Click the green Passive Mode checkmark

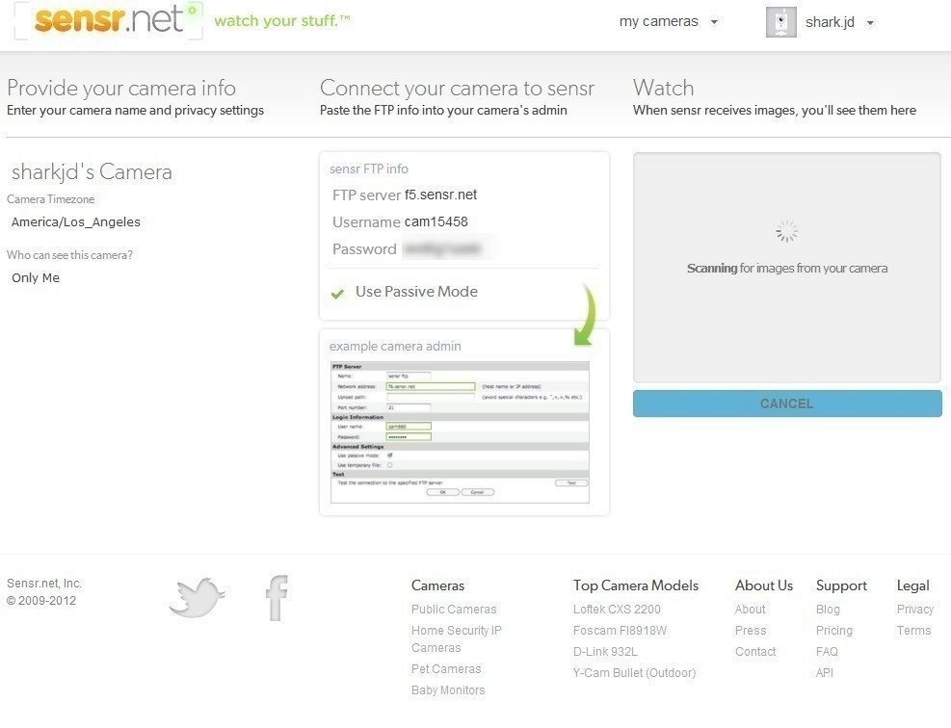[x=337, y=294]
